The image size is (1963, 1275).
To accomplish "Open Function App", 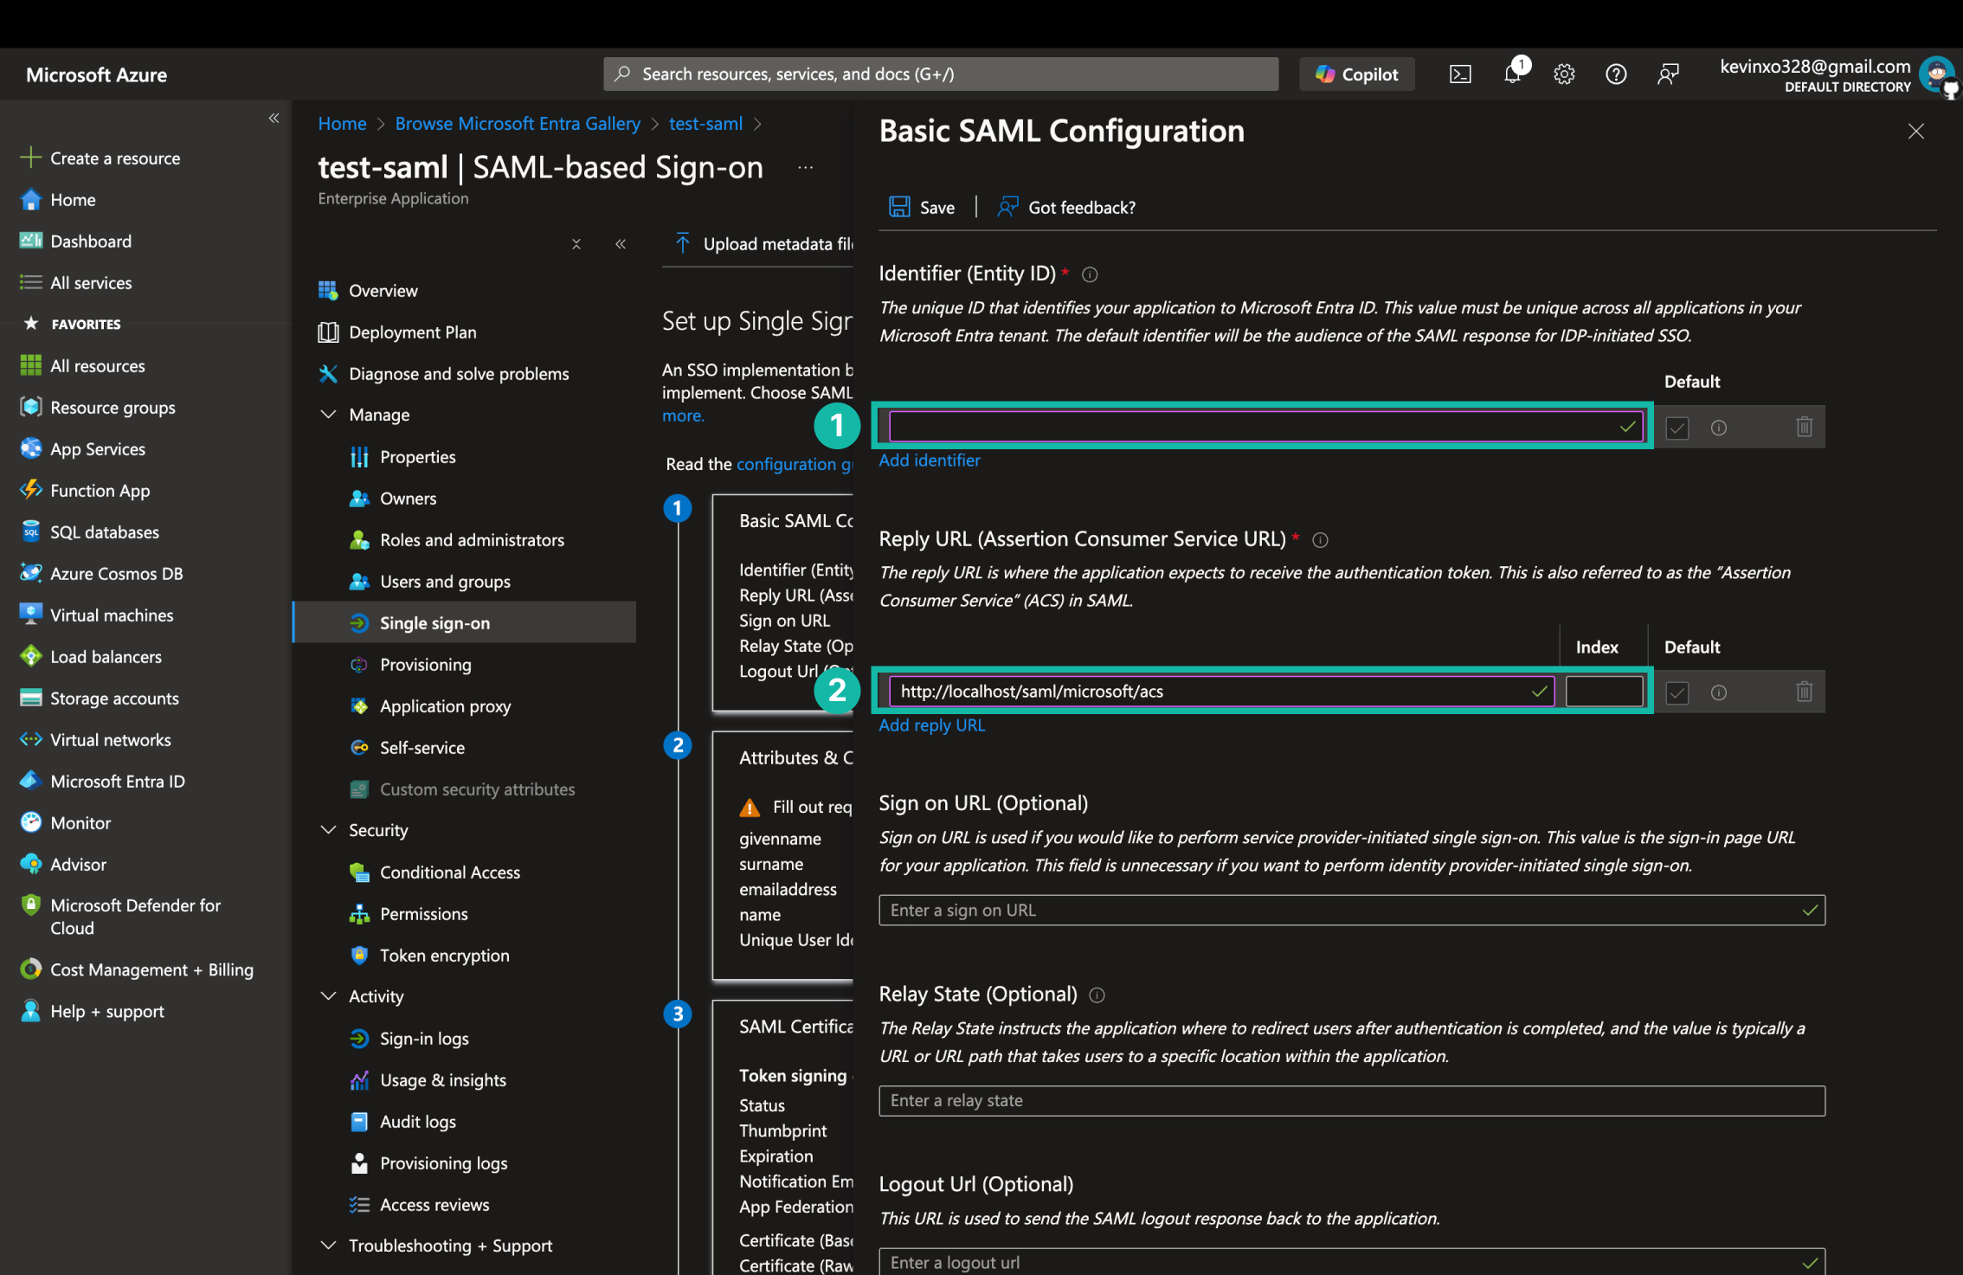I will coord(100,491).
